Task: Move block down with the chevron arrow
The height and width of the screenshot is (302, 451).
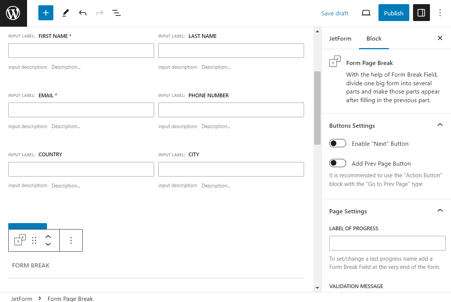Action: click(48, 244)
